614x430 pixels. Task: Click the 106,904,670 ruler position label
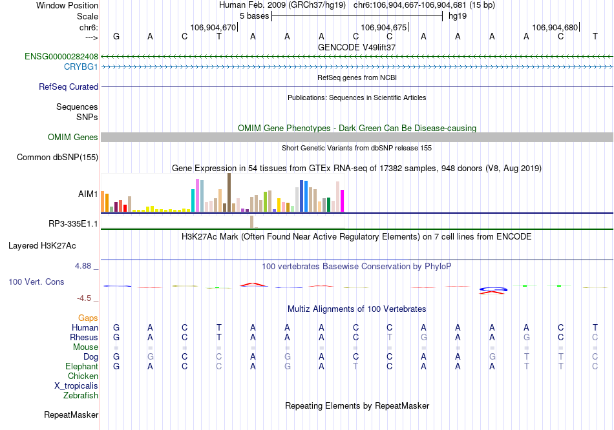pos(213,27)
